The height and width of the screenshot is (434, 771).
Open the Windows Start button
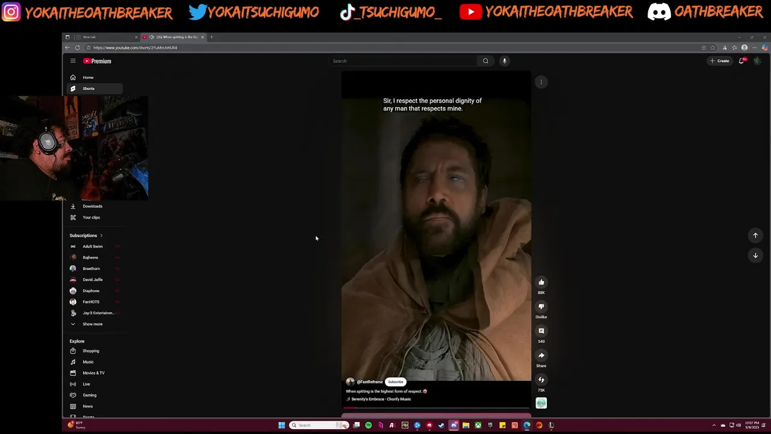tap(281, 426)
